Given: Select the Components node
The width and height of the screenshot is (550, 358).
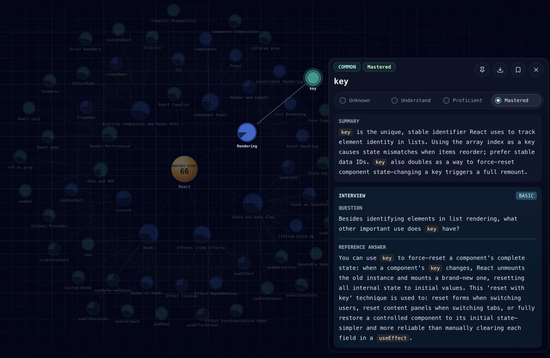Looking at the screenshot, I should (x=206, y=39).
